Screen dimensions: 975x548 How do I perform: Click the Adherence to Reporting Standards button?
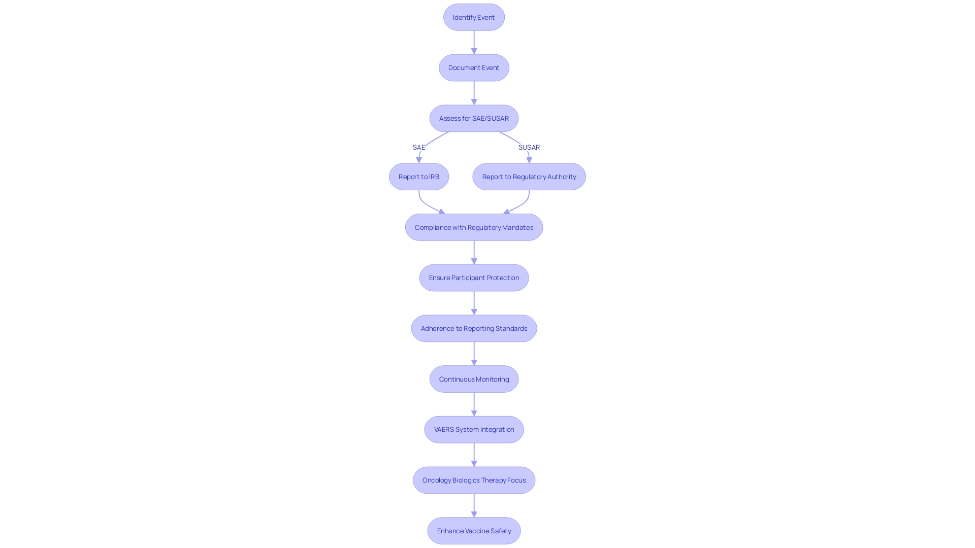click(x=474, y=328)
